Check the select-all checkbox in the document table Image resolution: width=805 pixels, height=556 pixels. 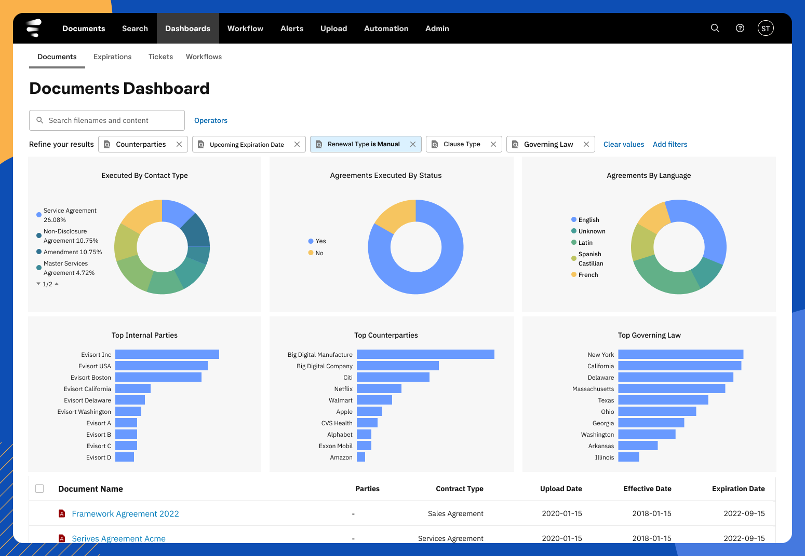39,488
